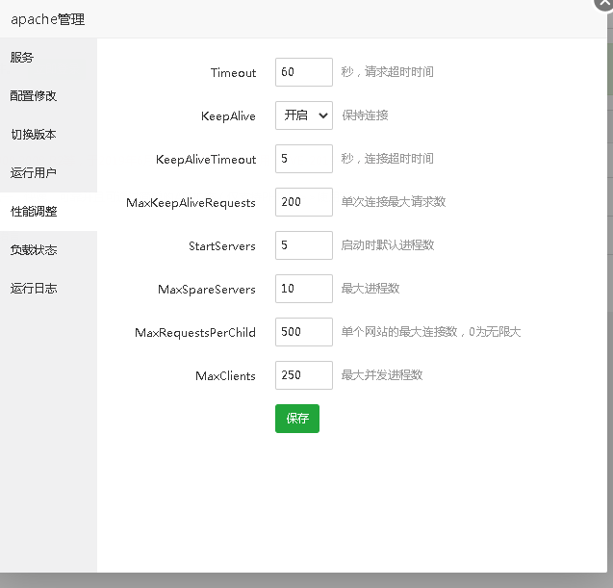View 负载状态 tab
The image size is (613, 588).
point(48,250)
